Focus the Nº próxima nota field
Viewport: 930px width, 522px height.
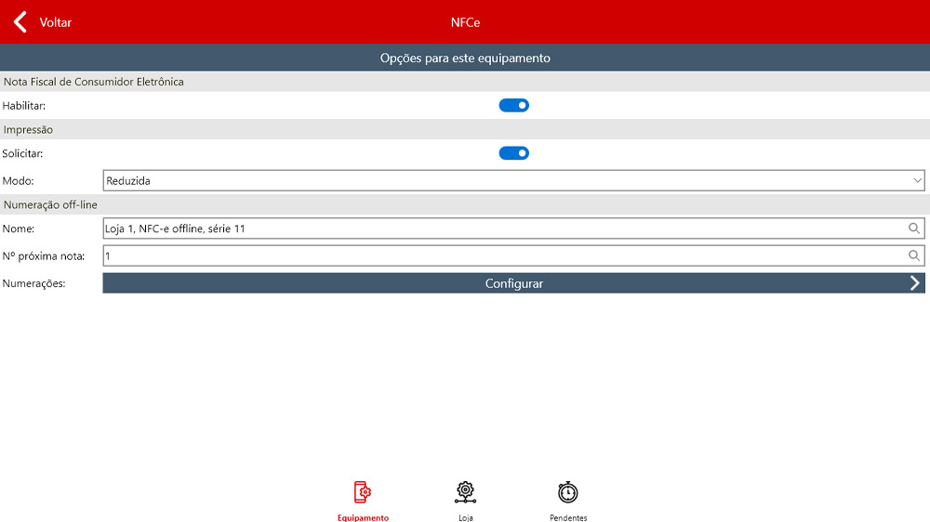tap(502, 255)
